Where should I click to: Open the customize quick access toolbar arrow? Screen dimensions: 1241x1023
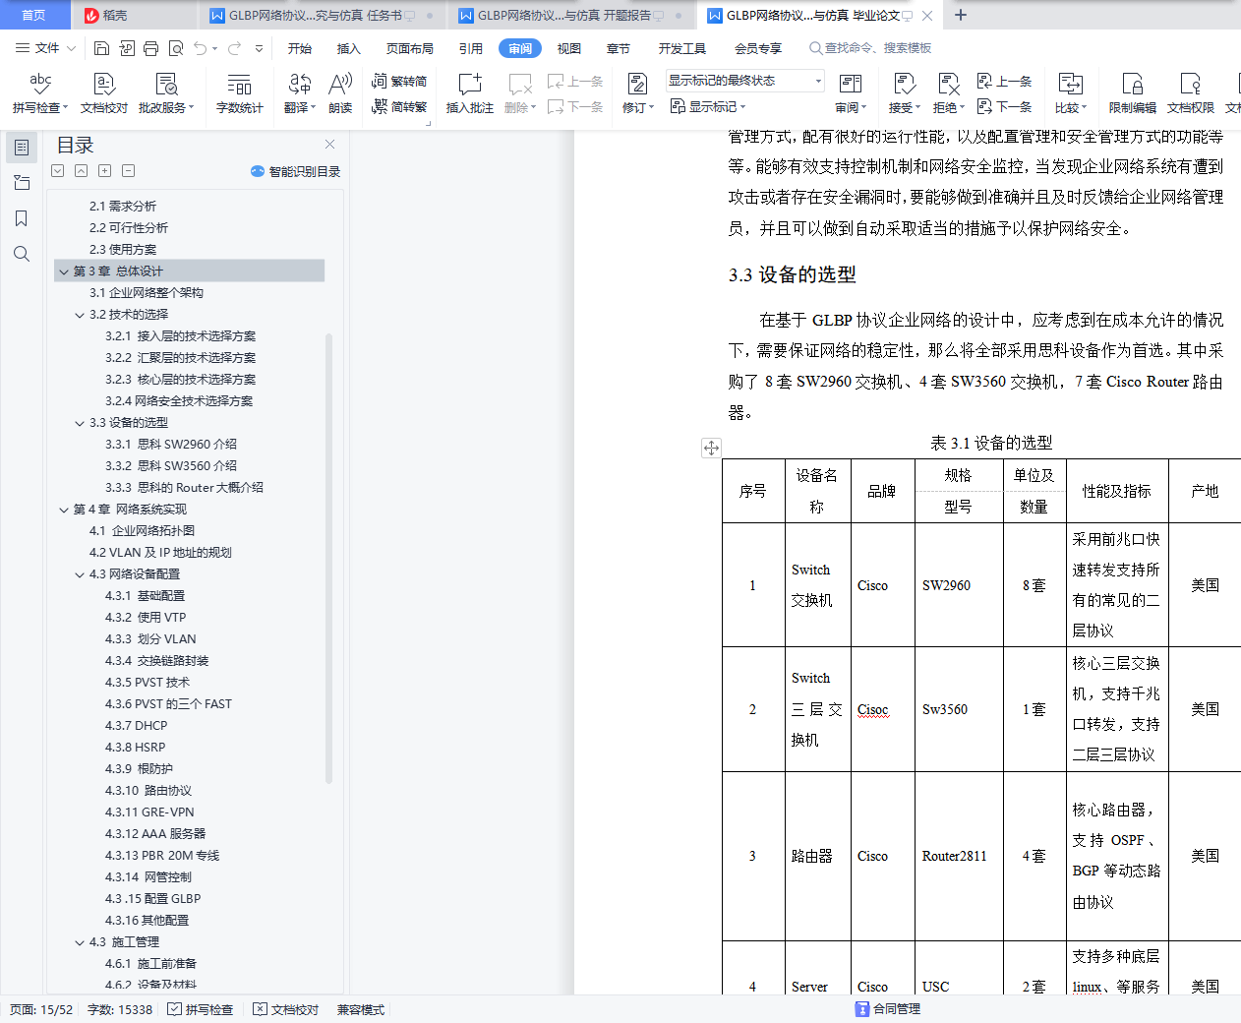pos(259,48)
